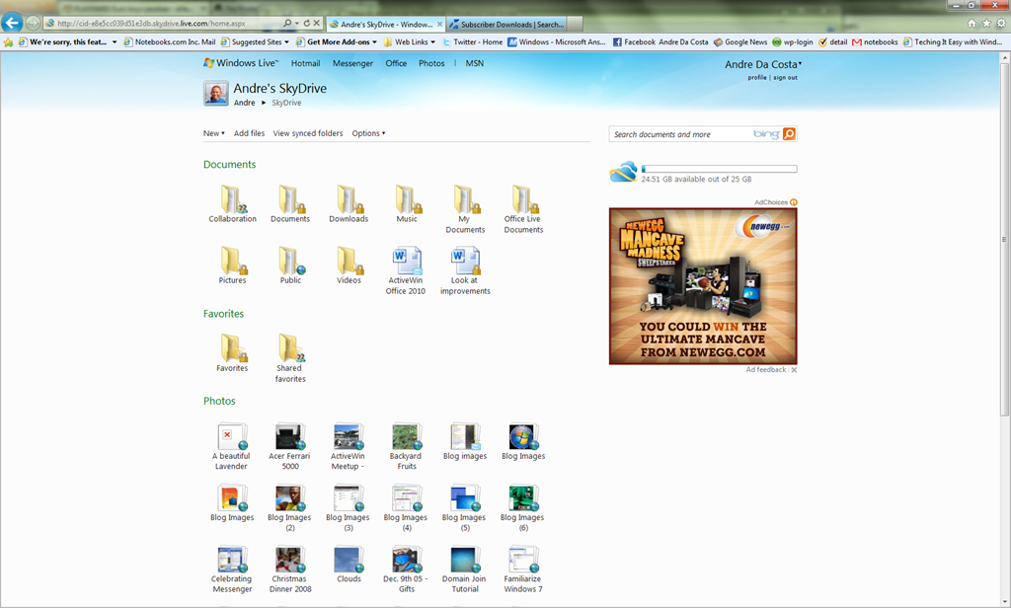Stop loading with the address bar X

click(317, 24)
